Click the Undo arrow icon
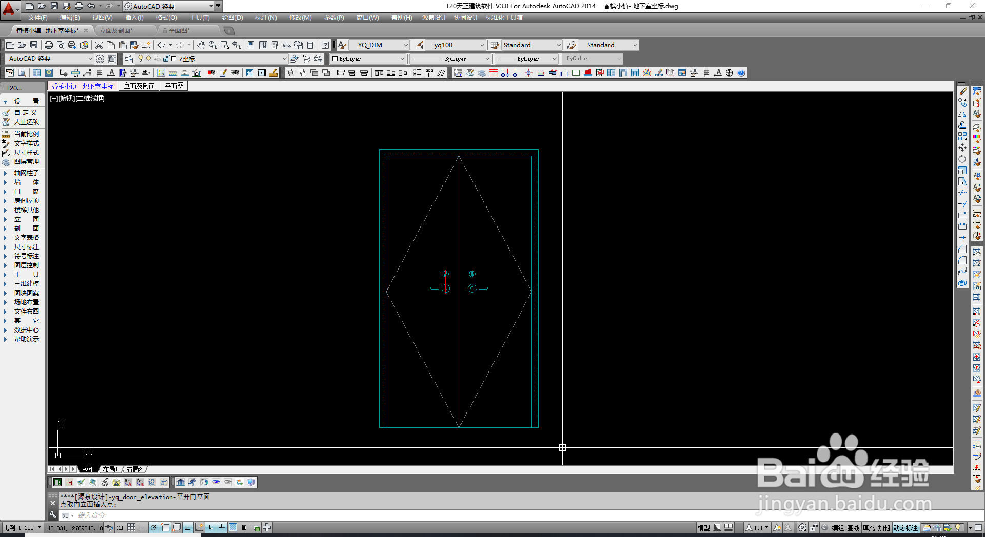985x537 pixels. pos(162,45)
